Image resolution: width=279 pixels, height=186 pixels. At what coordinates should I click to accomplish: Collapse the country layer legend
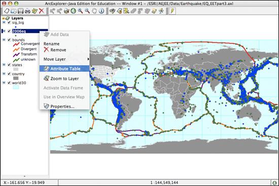pyautogui.click(x=4, y=73)
